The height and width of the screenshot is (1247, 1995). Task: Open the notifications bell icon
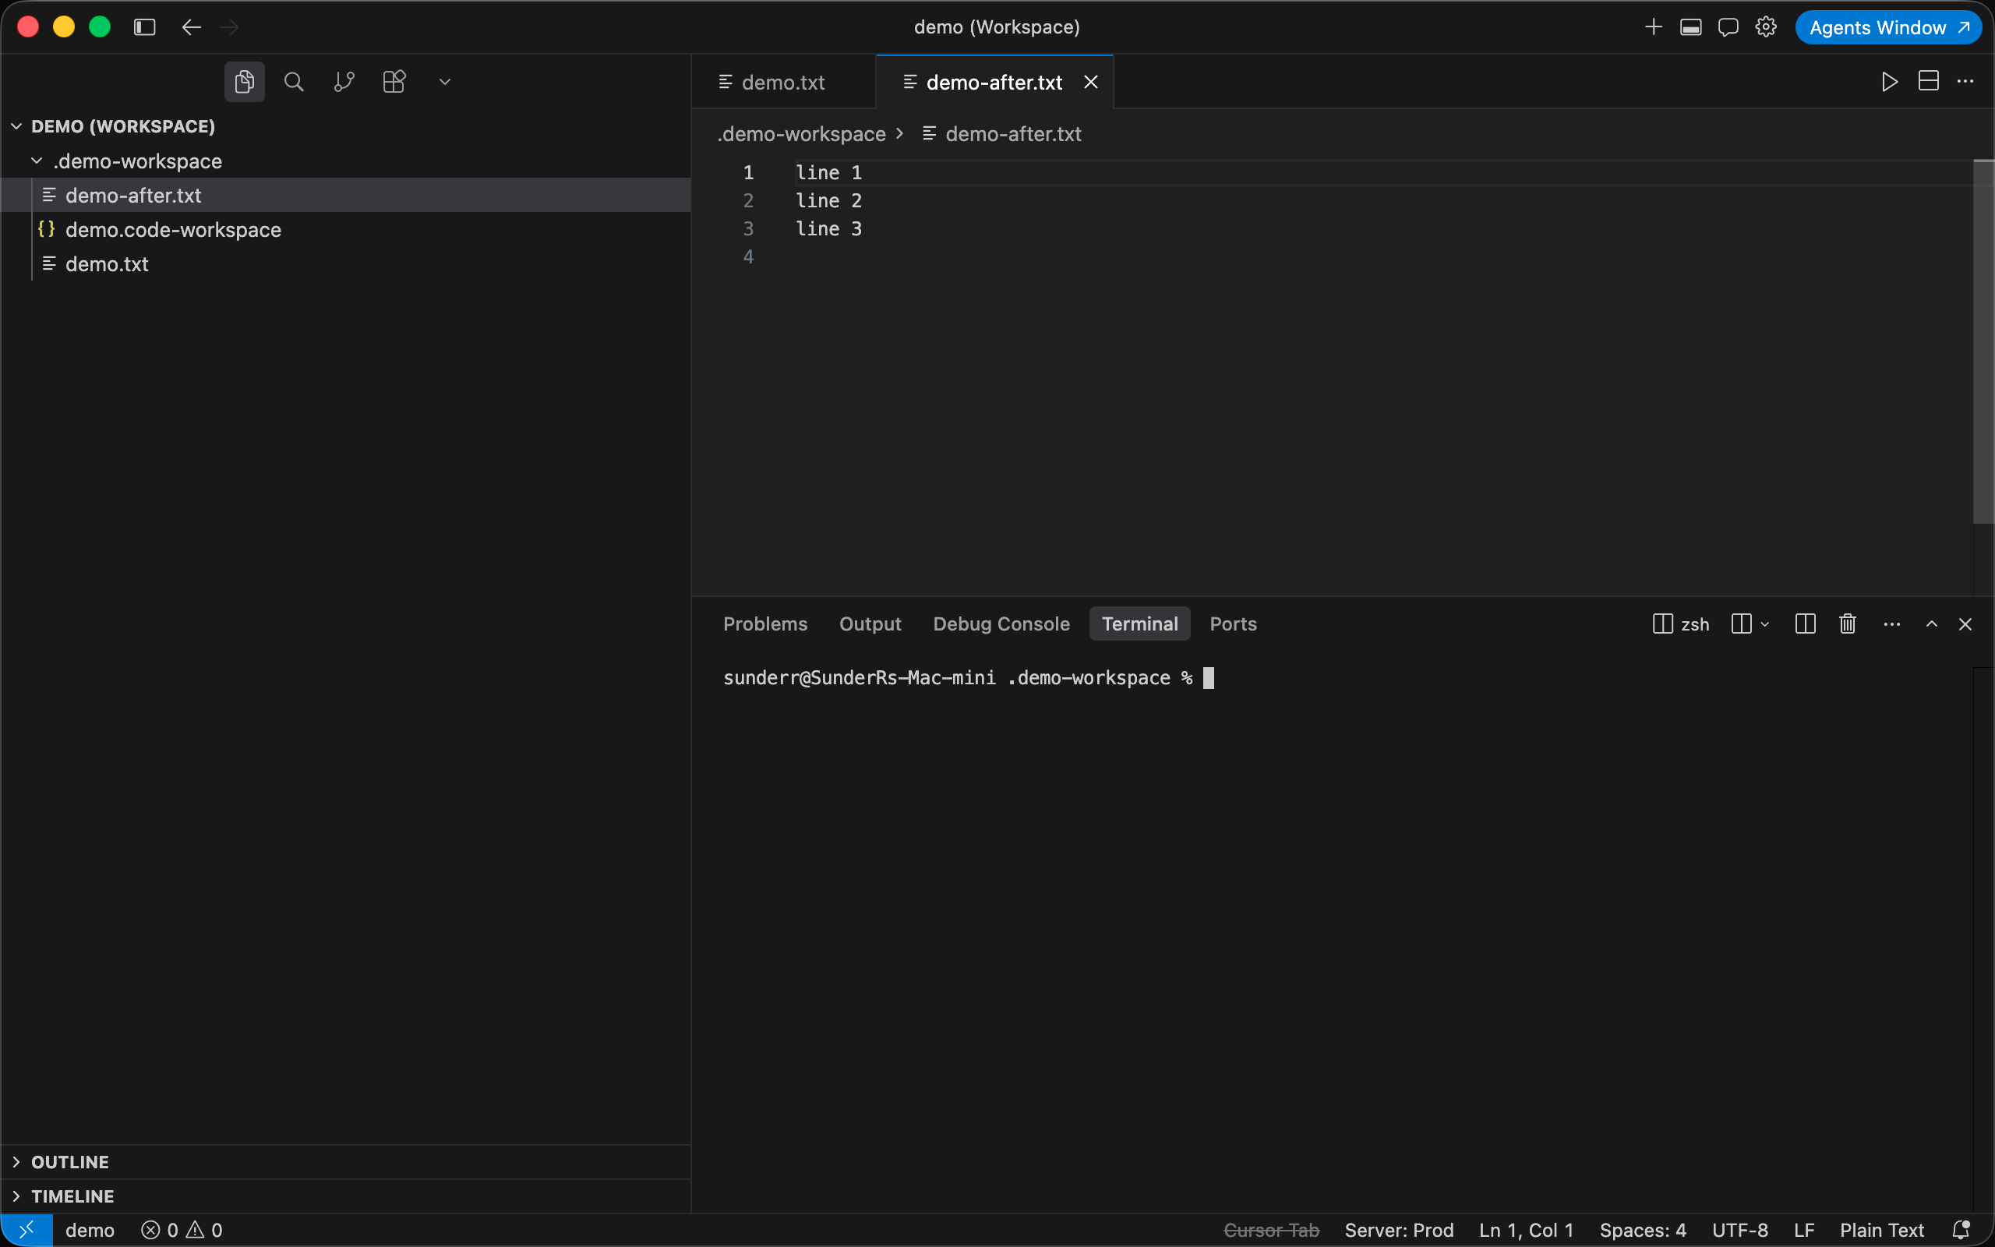coord(1961,1230)
